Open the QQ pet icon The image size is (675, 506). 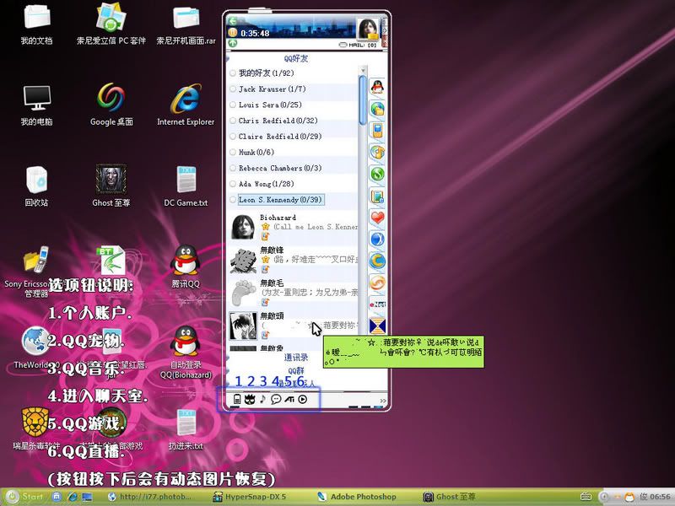point(250,399)
